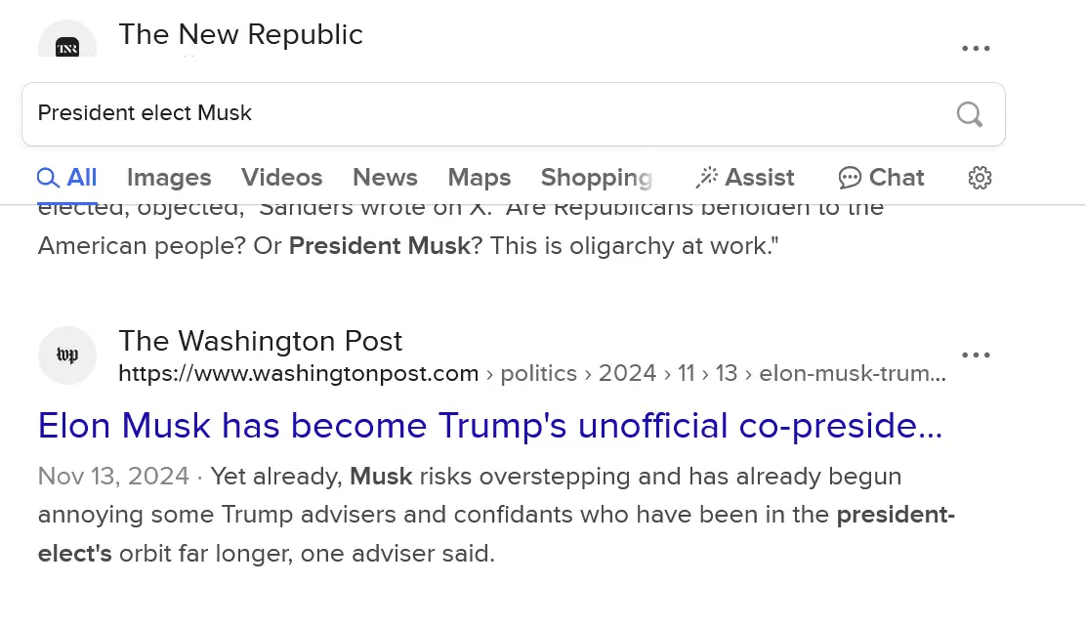
Task: Click the washingtonpost.com URL breadcrumb
Action: (298, 374)
